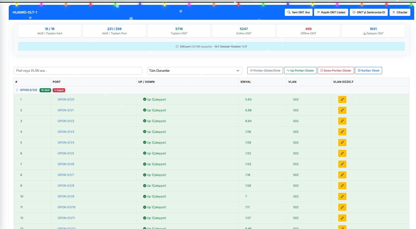Toggle Portları Göster/Gizle visibility button
This screenshot has width=416, height=229.
coord(265,71)
